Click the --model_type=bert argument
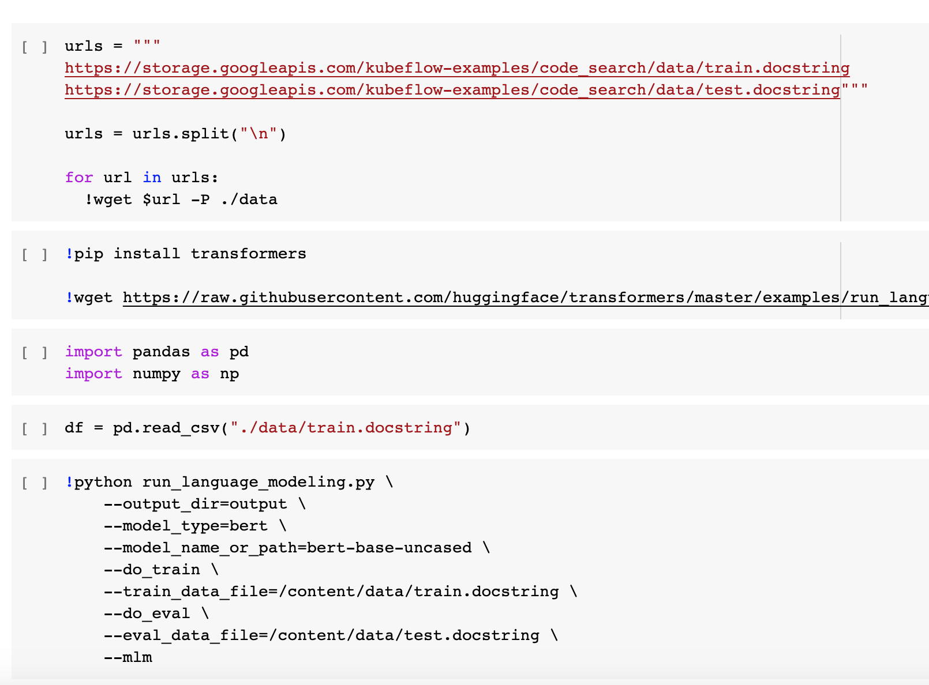929x685 pixels. tap(185, 526)
